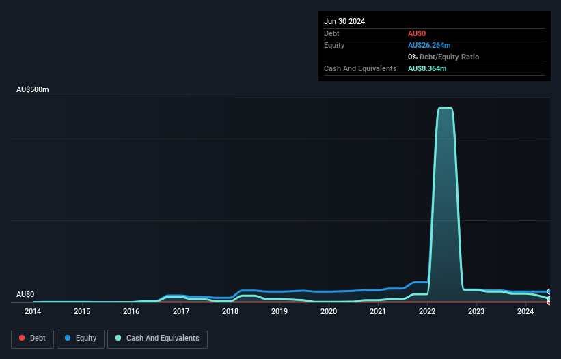561x359 pixels.
Task: Click the Debt row label in tooltip
Action: pos(331,33)
